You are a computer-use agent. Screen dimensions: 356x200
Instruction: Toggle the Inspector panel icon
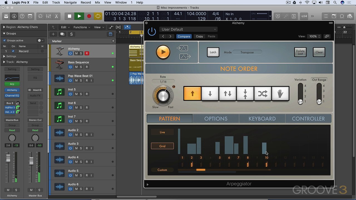point(14,16)
